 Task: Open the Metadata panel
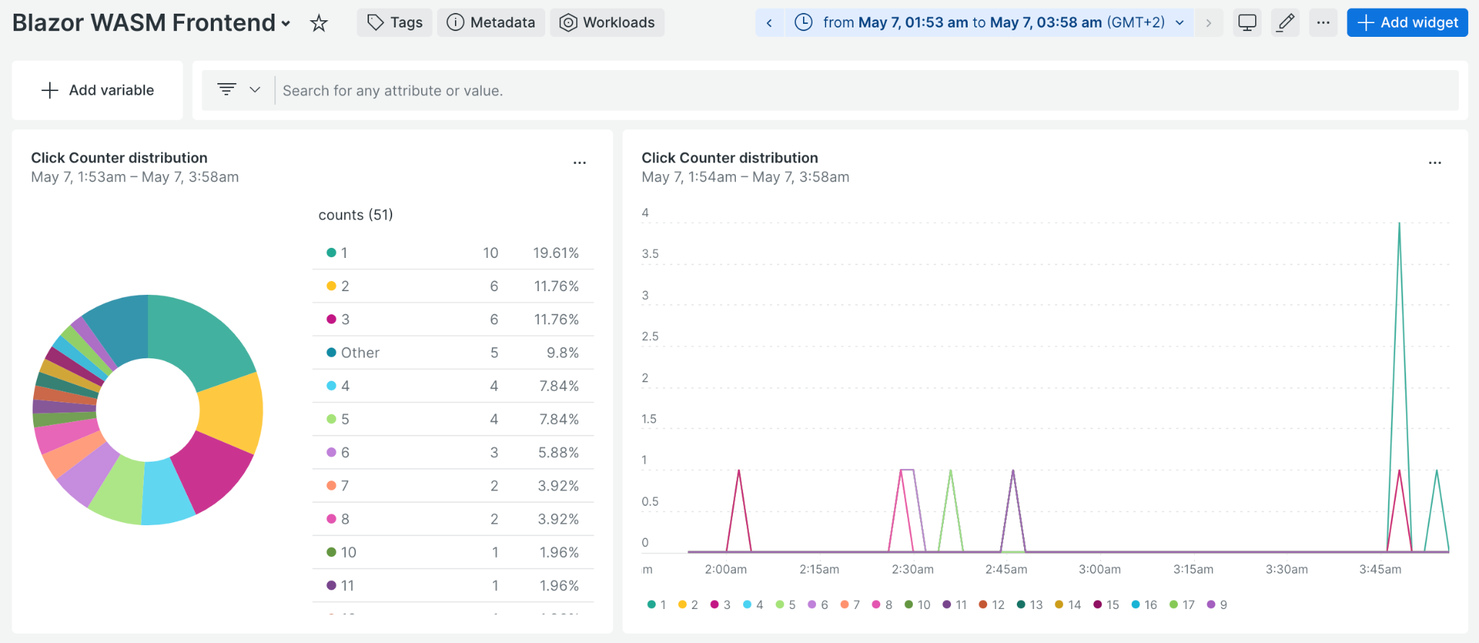point(491,22)
